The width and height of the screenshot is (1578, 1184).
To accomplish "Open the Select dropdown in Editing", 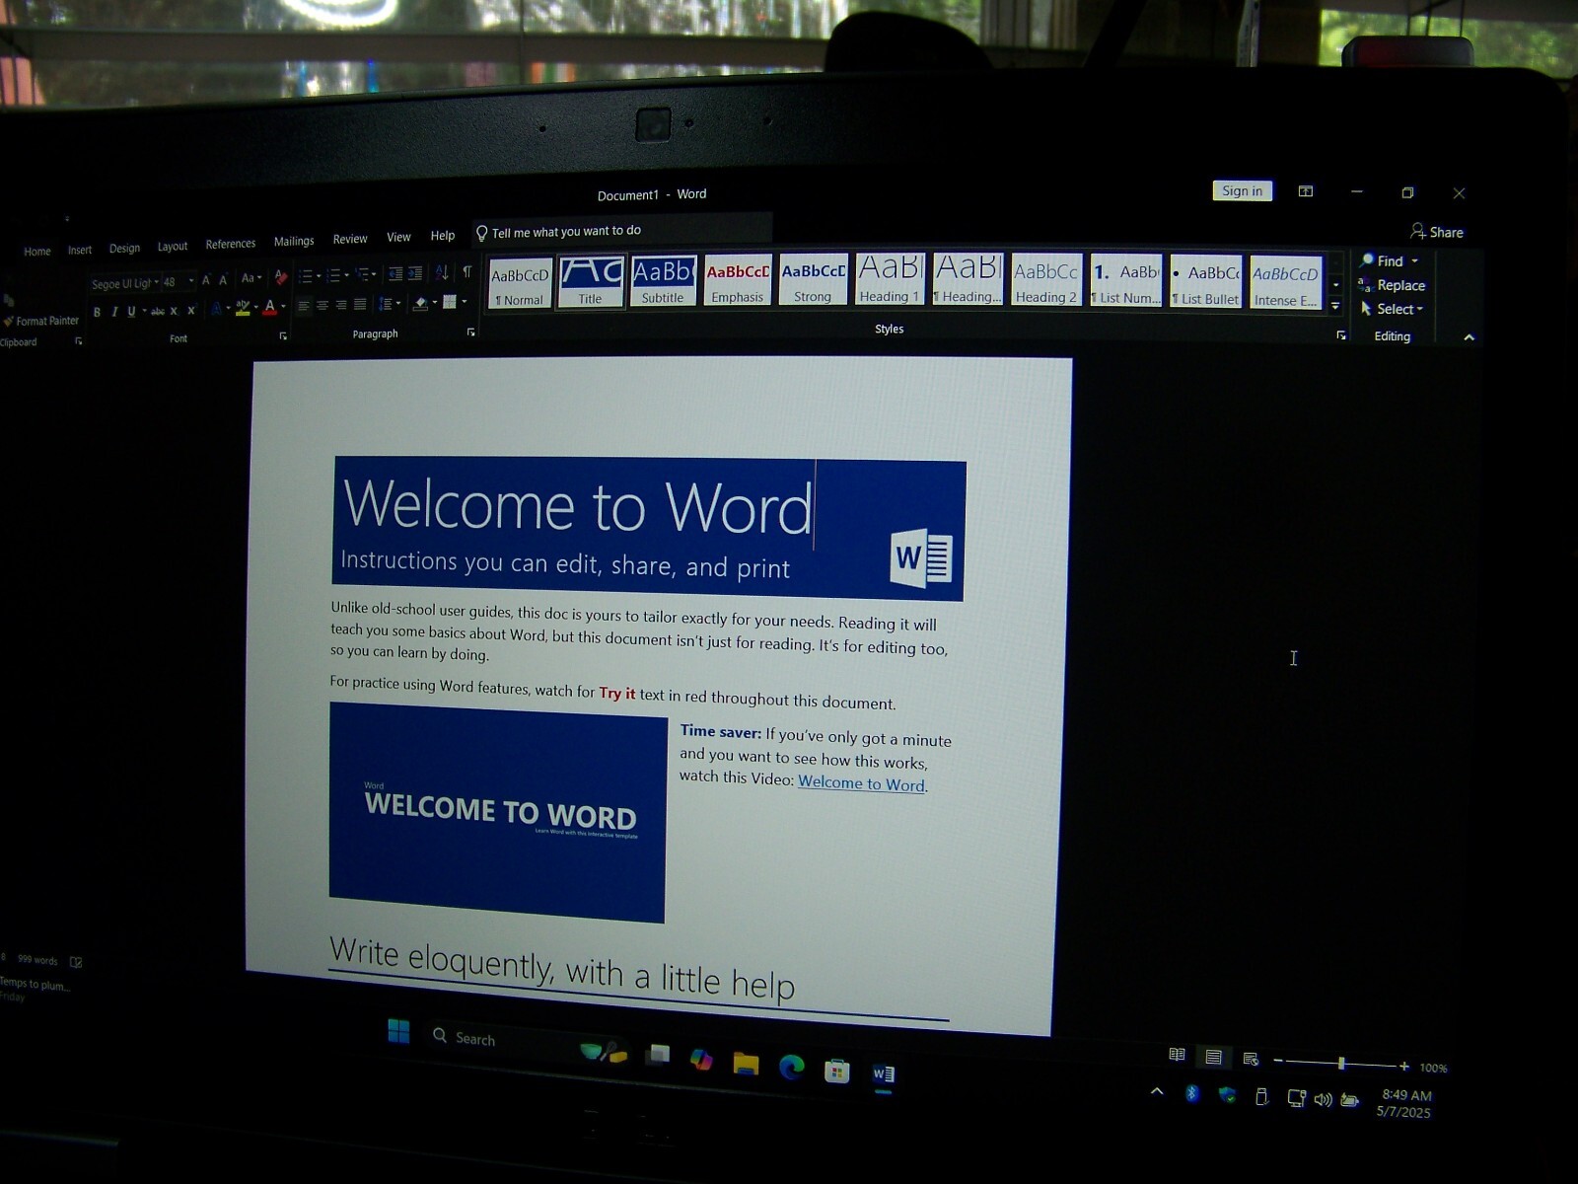I will 1392,309.
